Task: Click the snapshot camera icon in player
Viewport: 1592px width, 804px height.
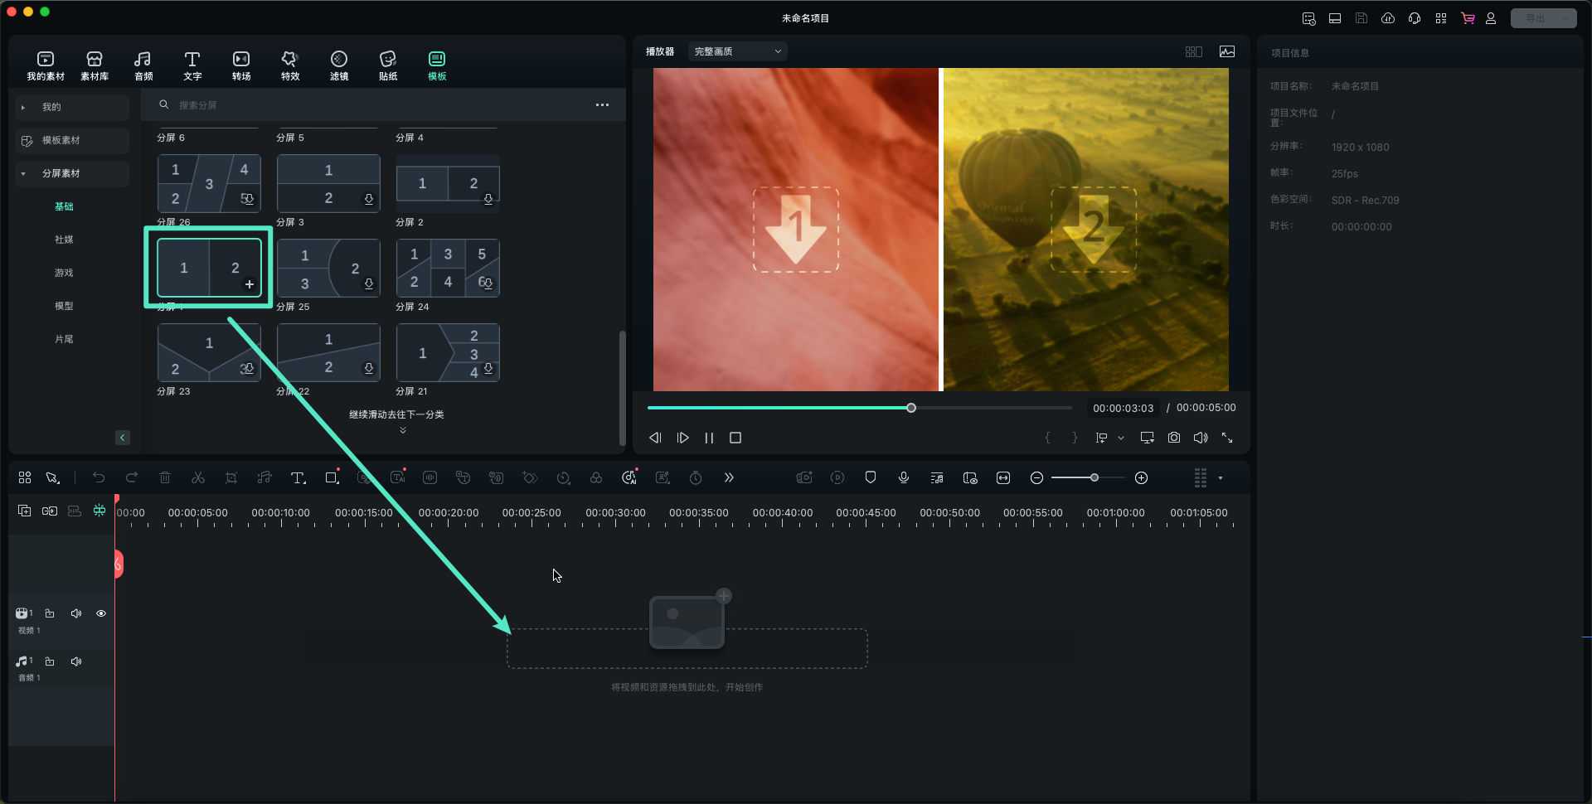Action: (x=1174, y=438)
